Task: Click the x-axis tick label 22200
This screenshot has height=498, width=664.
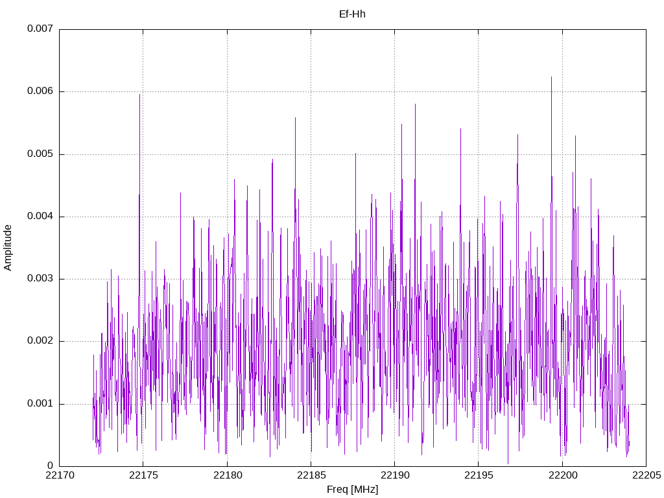Action: [563, 475]
